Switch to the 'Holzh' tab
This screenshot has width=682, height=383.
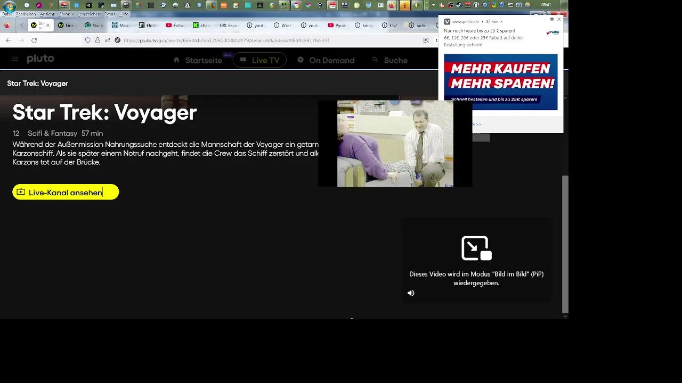pyautogui.click(x=148, y=25)
